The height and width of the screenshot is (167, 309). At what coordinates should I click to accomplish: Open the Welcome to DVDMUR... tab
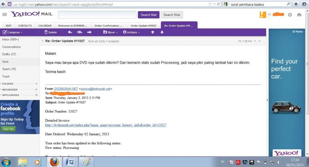[x=72, y=26]
